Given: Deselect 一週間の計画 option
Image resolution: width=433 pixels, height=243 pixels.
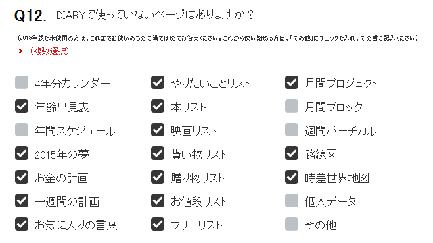Looking at the screenshot, I should 22,200.
